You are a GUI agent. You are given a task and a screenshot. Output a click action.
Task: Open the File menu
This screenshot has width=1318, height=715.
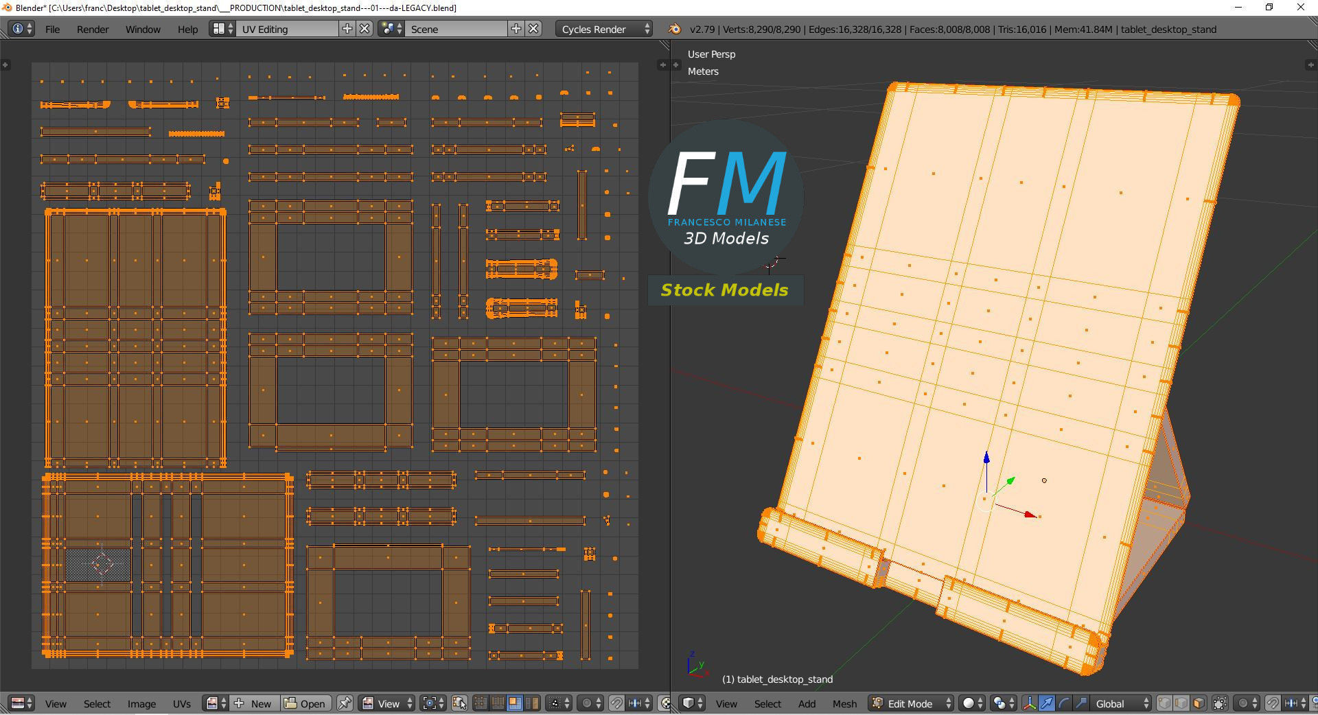click(x=52, y=30)
